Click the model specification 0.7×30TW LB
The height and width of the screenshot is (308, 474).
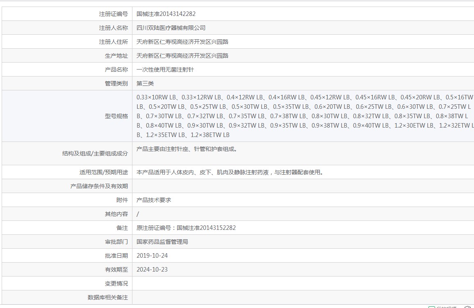pos(164,116)
